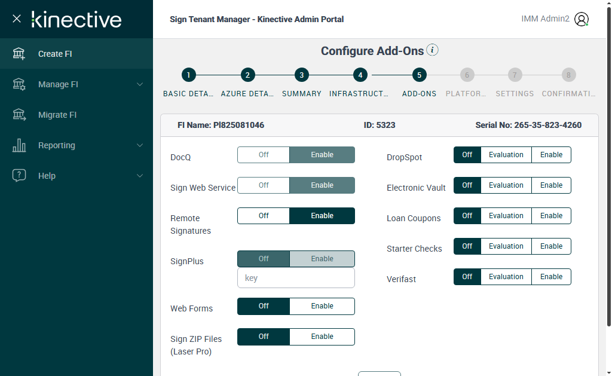This screenshot has height=376, width=612.
Task: Enable Verifast
Action: tap(551, 276)
